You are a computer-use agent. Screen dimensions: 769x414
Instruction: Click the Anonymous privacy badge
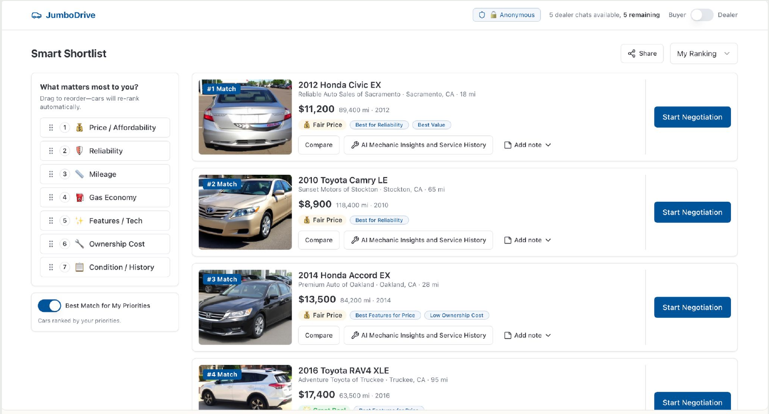tap(507, 15)
